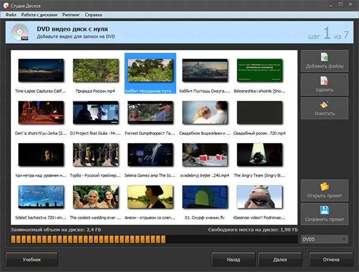Click the шаг 1 из 7 step indicator
359x272 pixels.
328,34
